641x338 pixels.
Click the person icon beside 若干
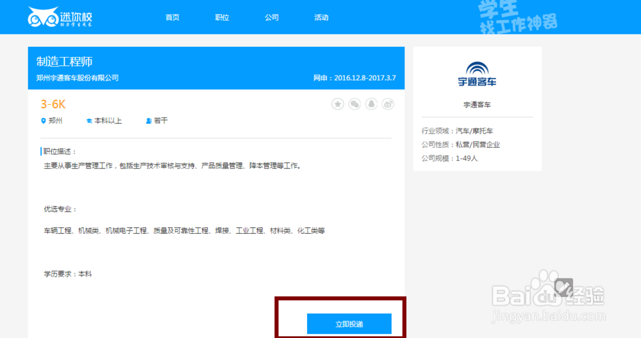point(149,121)
